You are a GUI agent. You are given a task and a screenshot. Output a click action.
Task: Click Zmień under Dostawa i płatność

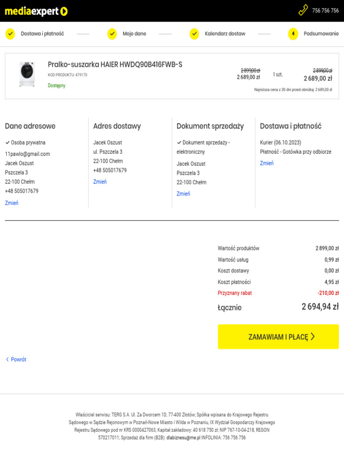coord(267,163)
